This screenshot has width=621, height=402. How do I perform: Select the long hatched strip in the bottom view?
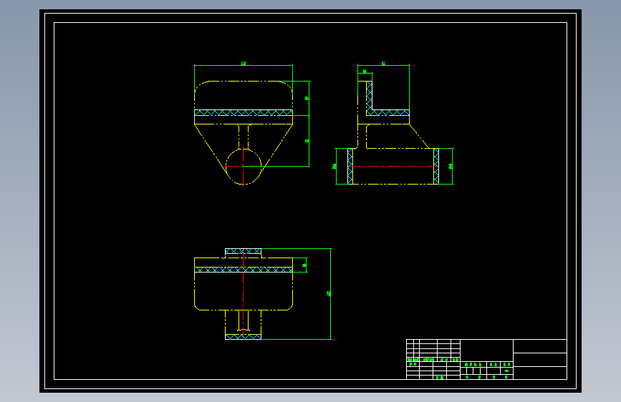tap(244, 270)
